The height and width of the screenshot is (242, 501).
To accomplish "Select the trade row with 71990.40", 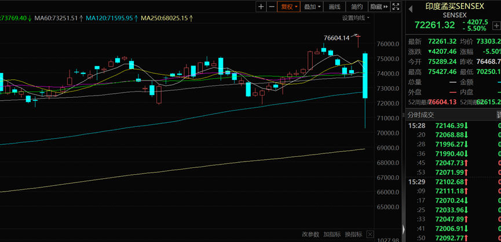I will click(454, 154).
